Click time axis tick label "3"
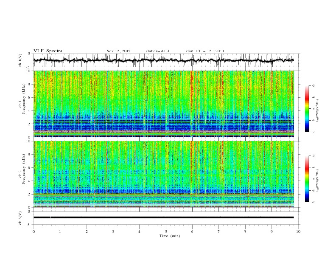 113,232
